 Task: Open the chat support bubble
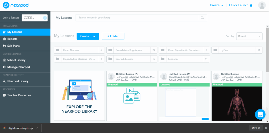[260, 114]
